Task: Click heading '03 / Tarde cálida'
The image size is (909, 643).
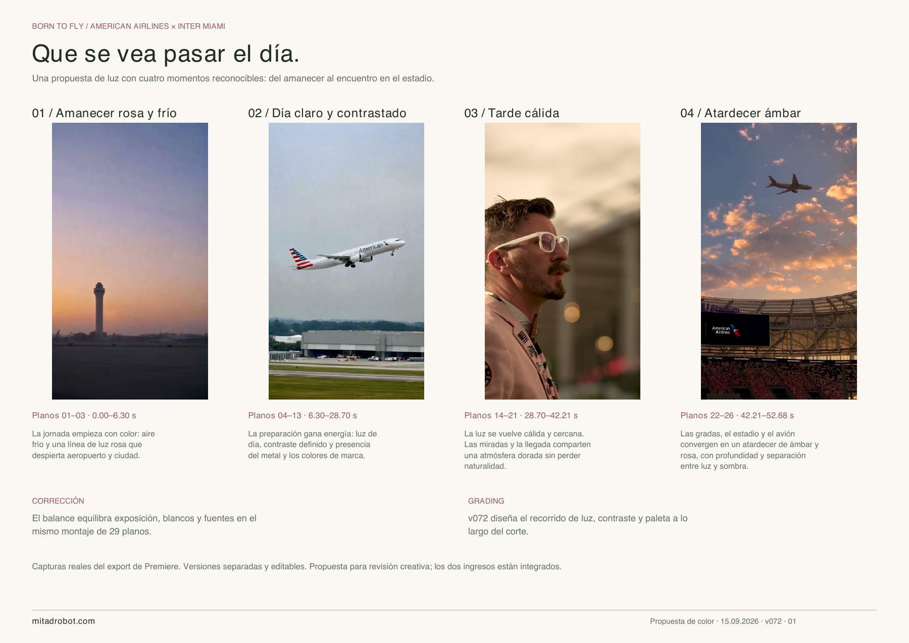Action: point(512,113)
